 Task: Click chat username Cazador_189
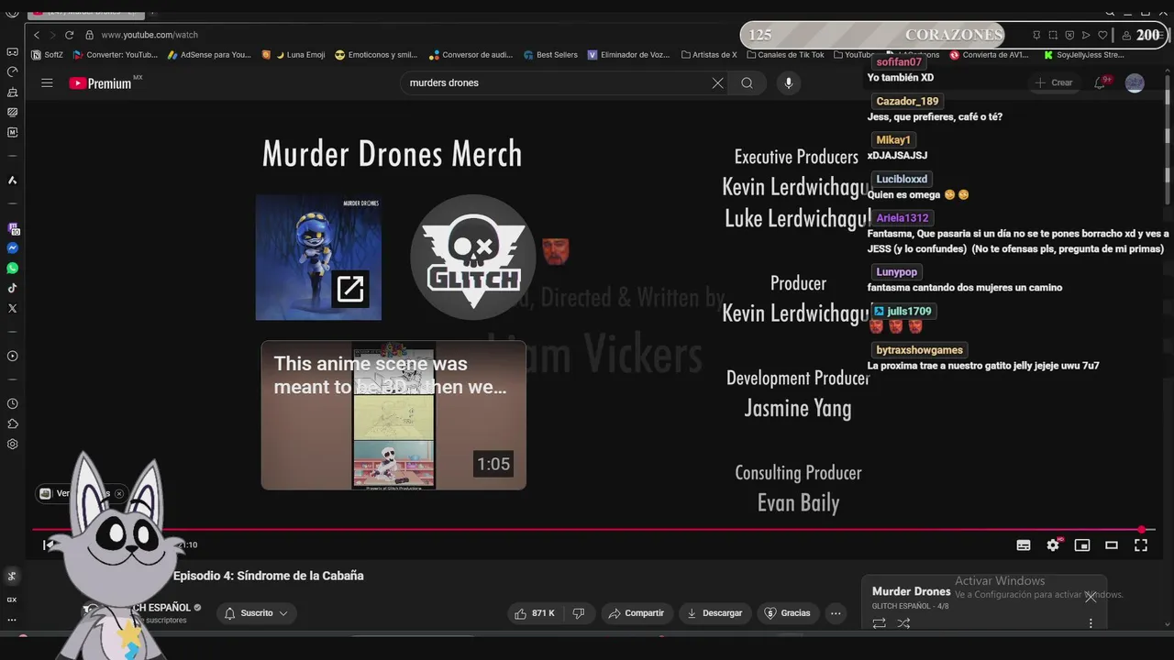907,102
